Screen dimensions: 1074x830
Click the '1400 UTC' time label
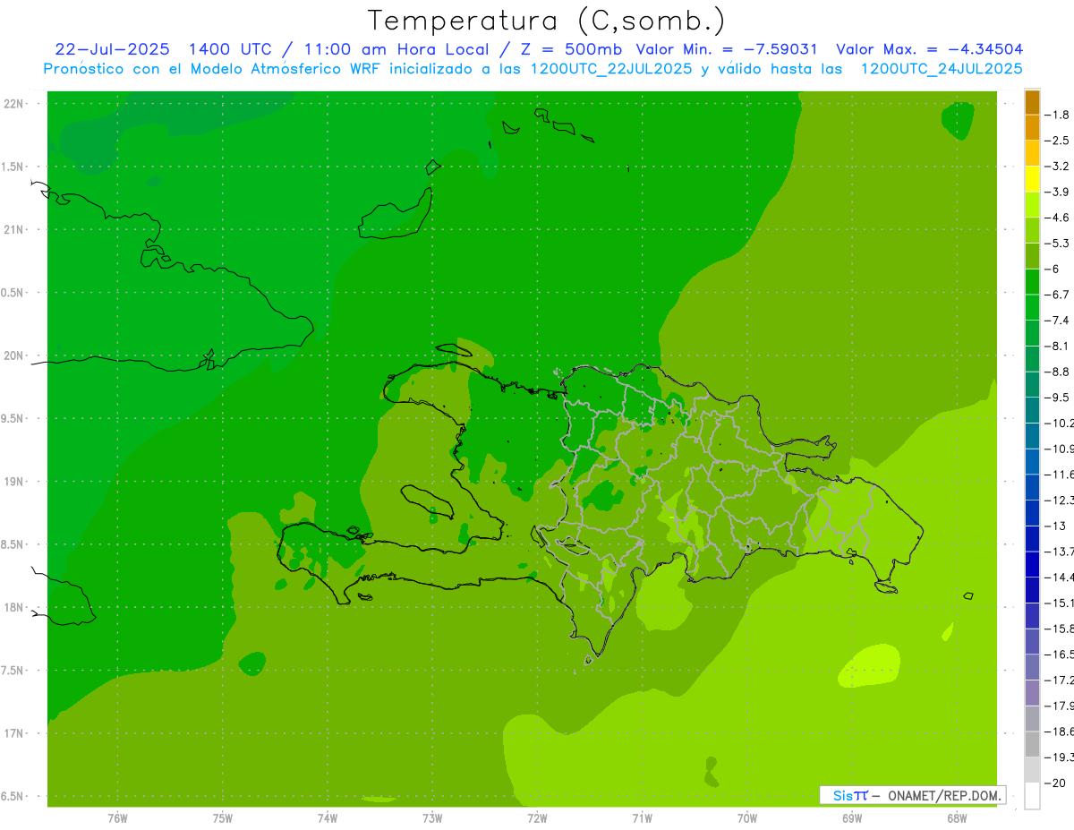pos(230,49)
